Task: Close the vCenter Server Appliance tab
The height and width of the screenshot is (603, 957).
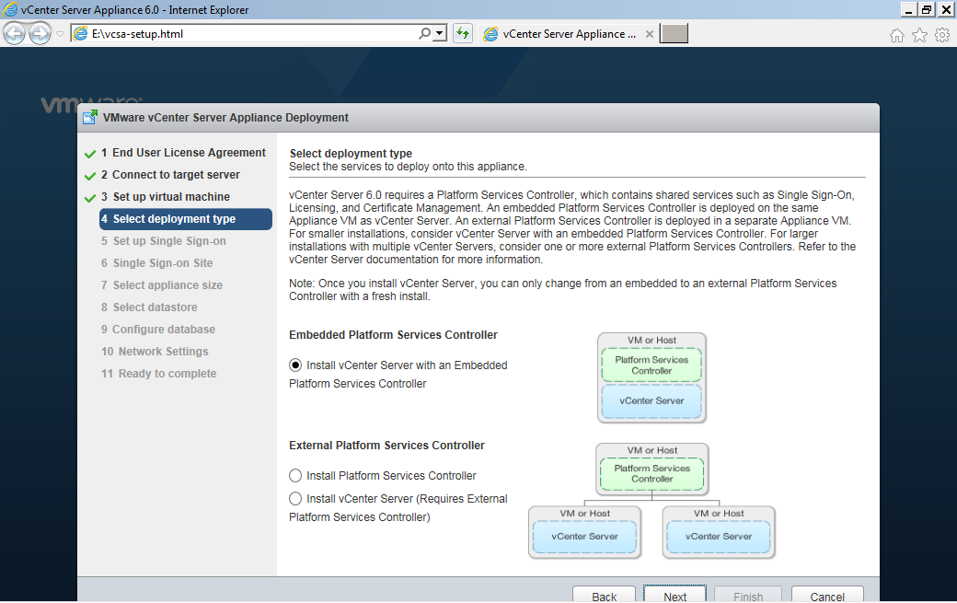Action: (x=650, y=34)
